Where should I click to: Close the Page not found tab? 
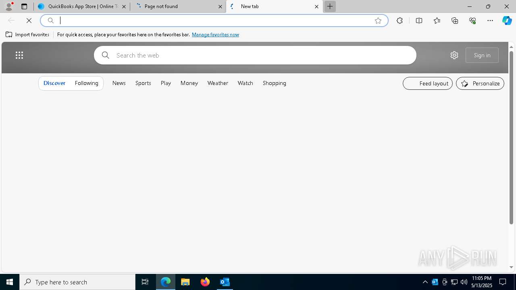tap(220, 6)
